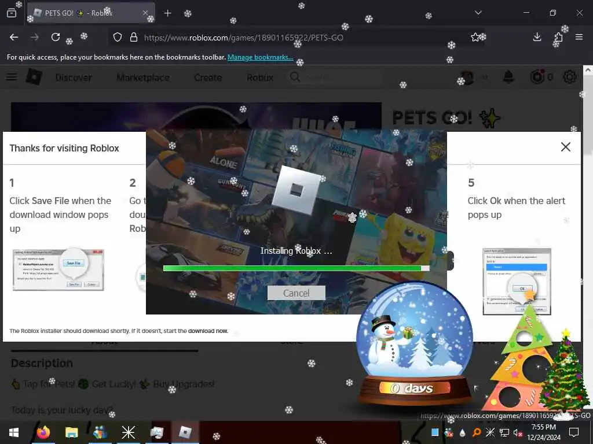Go back to the previous page

[x=14, y=37]
